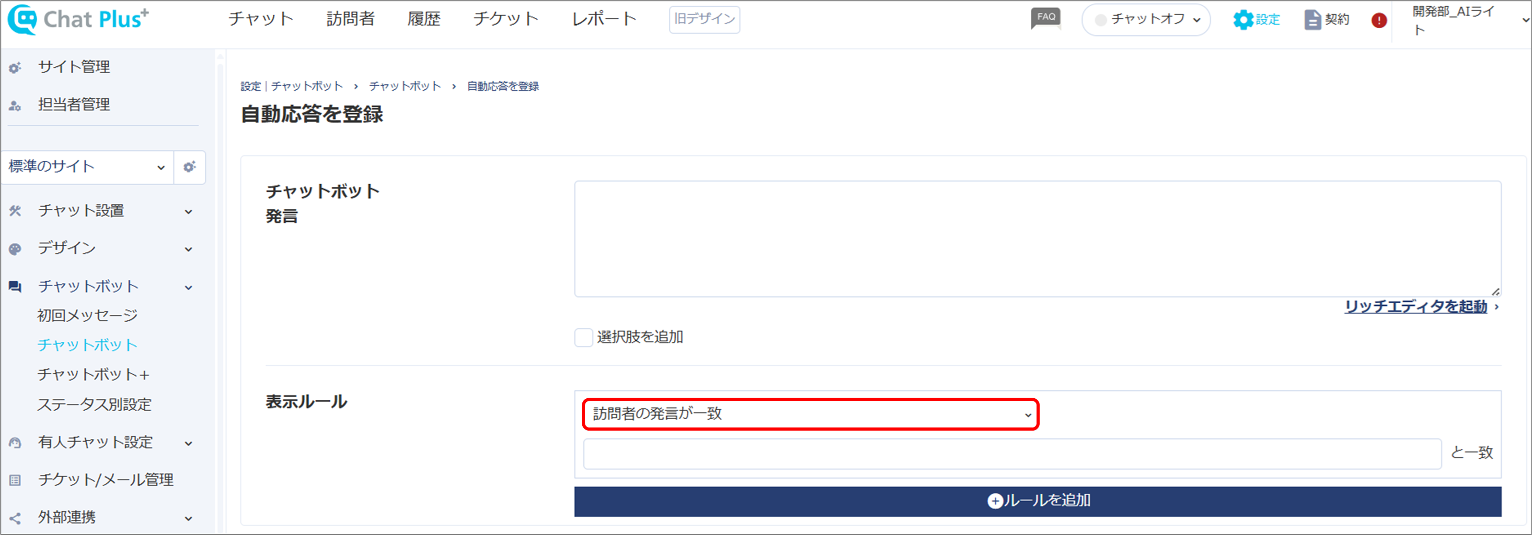Open site settings gear beside 標準のサイト

190,167
